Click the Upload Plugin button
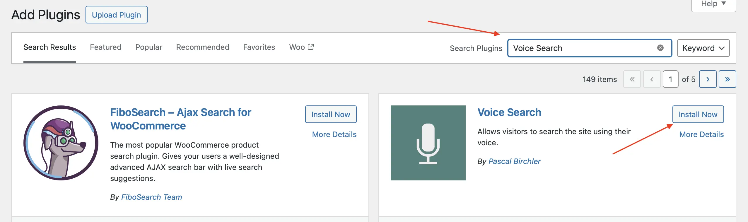The image size is (748, 222). (116, 15)
